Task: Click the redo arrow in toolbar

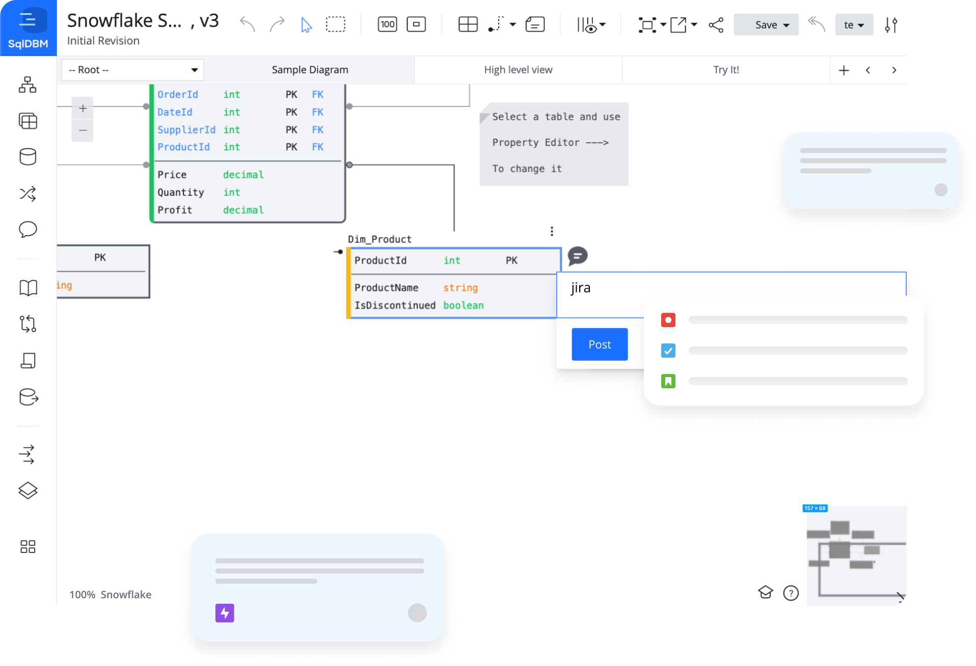Action: 277,24
